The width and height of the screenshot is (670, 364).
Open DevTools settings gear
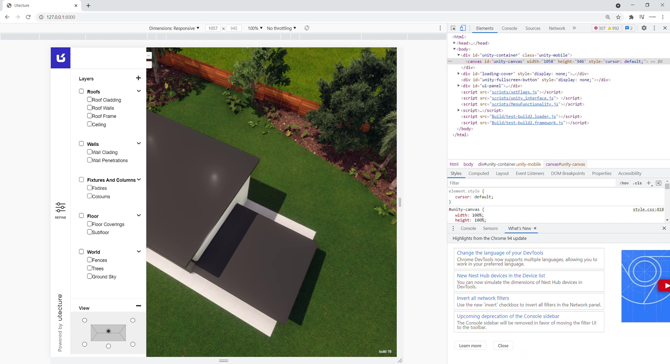(644, 28)
